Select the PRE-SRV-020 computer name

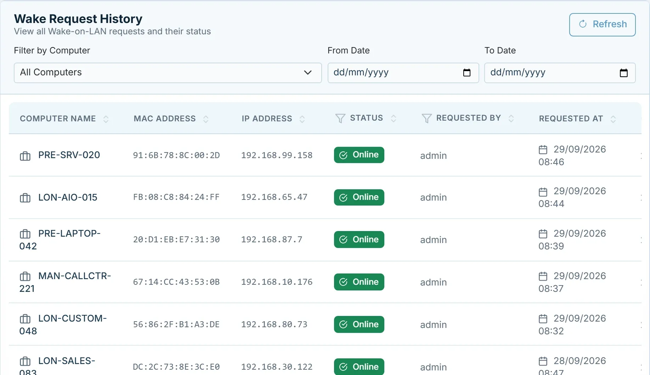point(69,155)
